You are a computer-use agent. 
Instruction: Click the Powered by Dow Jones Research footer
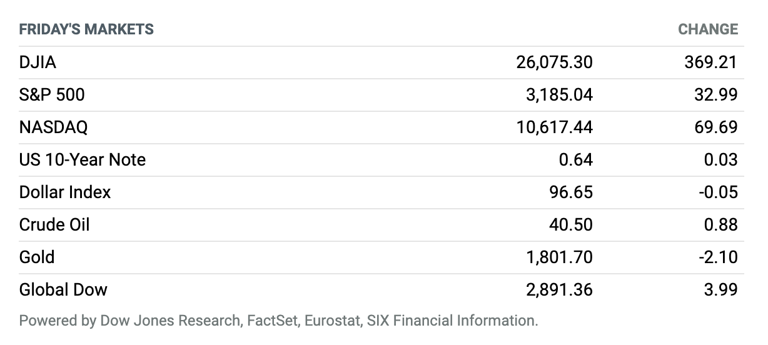coord(278,321)
